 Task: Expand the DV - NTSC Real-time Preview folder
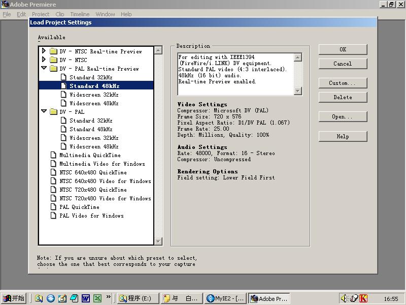pyautogui.click(x=44, y=50)
